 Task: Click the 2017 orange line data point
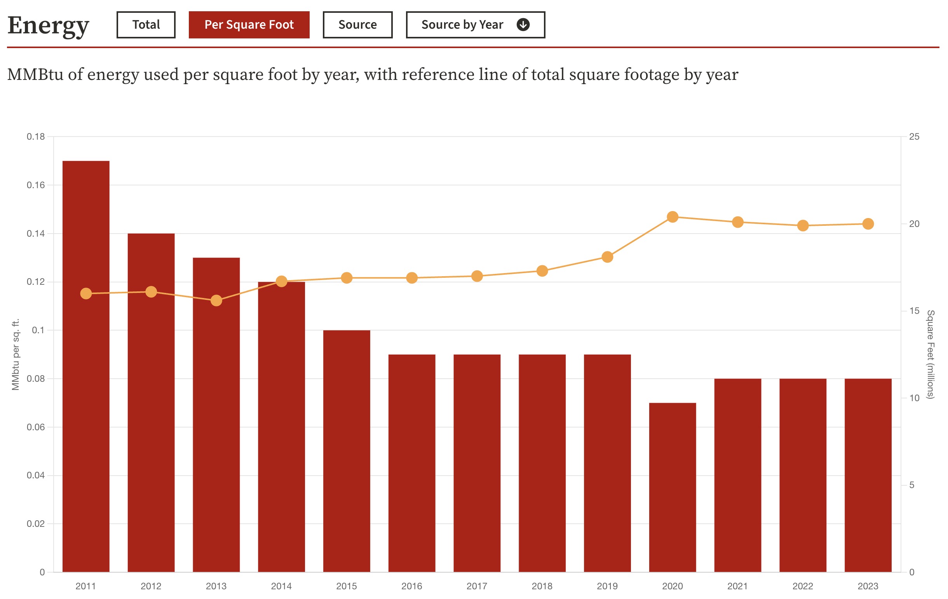pyautogui.click(x=477, y=276)
